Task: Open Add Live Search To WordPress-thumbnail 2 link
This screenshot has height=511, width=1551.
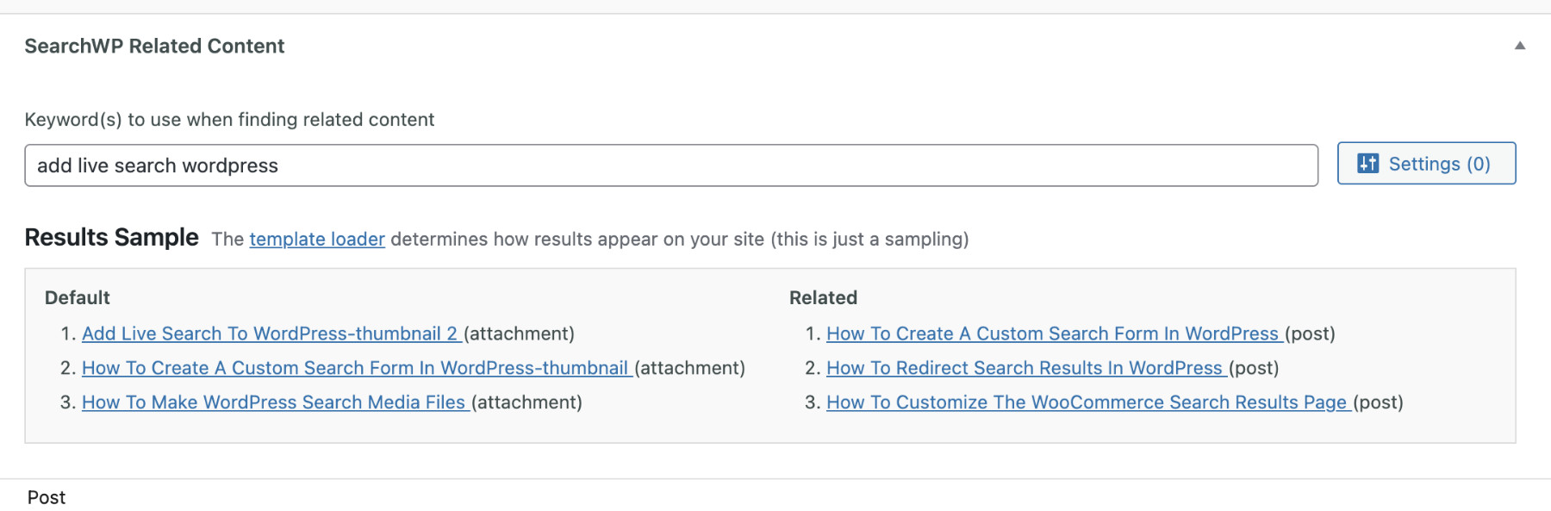Action: click(x=271, y=333)
